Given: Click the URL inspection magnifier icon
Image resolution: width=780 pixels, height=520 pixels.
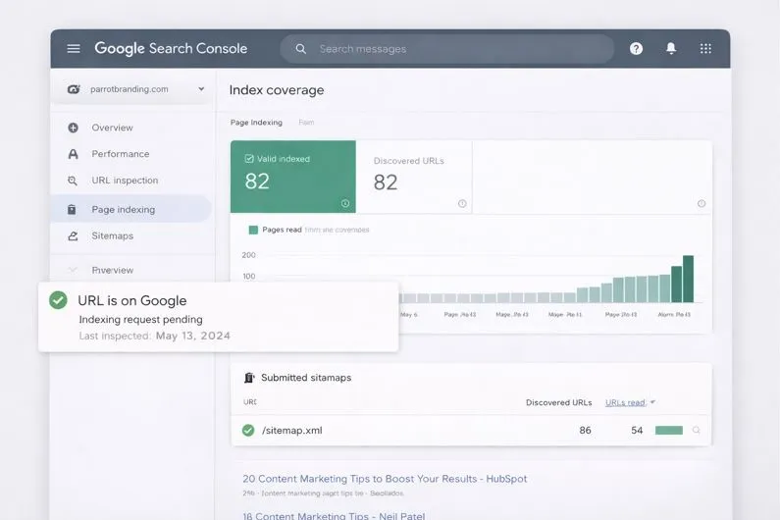Looking at the screenshot, I should 73,181.
